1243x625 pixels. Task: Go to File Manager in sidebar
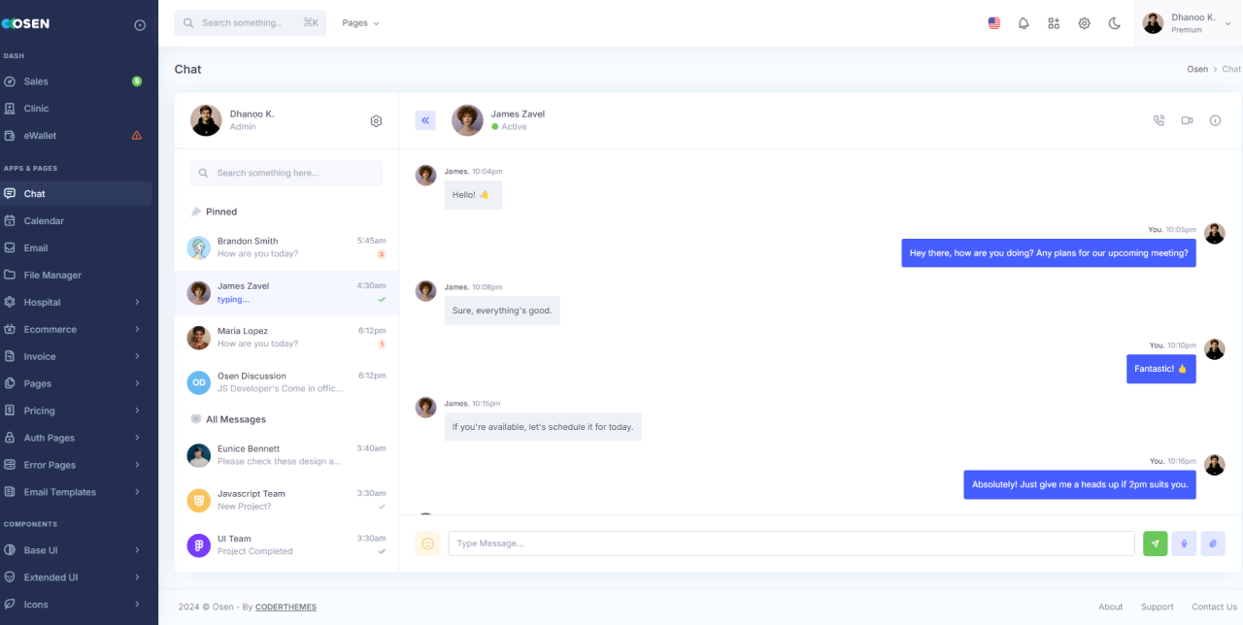point(52,275)
